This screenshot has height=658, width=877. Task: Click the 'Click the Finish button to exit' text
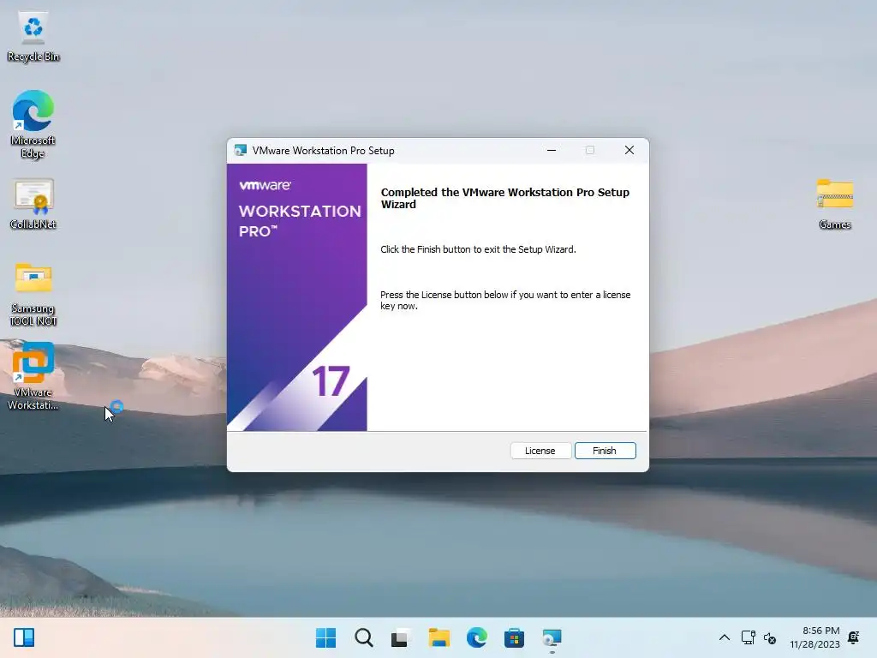pyautogui.click(x=478, y=249)
